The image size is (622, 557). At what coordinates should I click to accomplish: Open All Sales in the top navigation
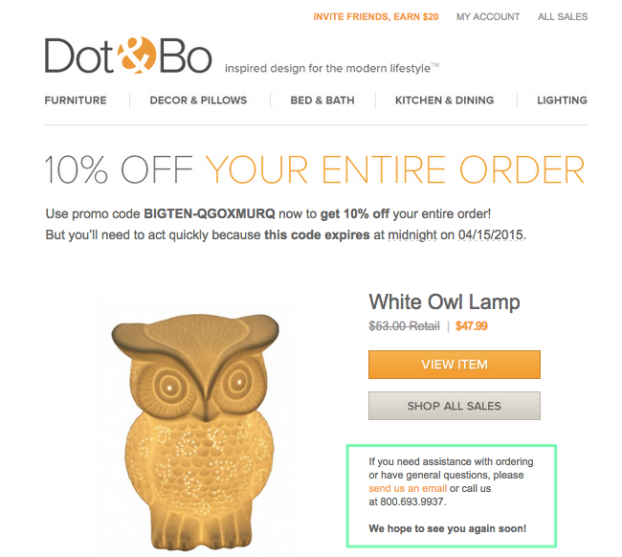click(563, 16)
